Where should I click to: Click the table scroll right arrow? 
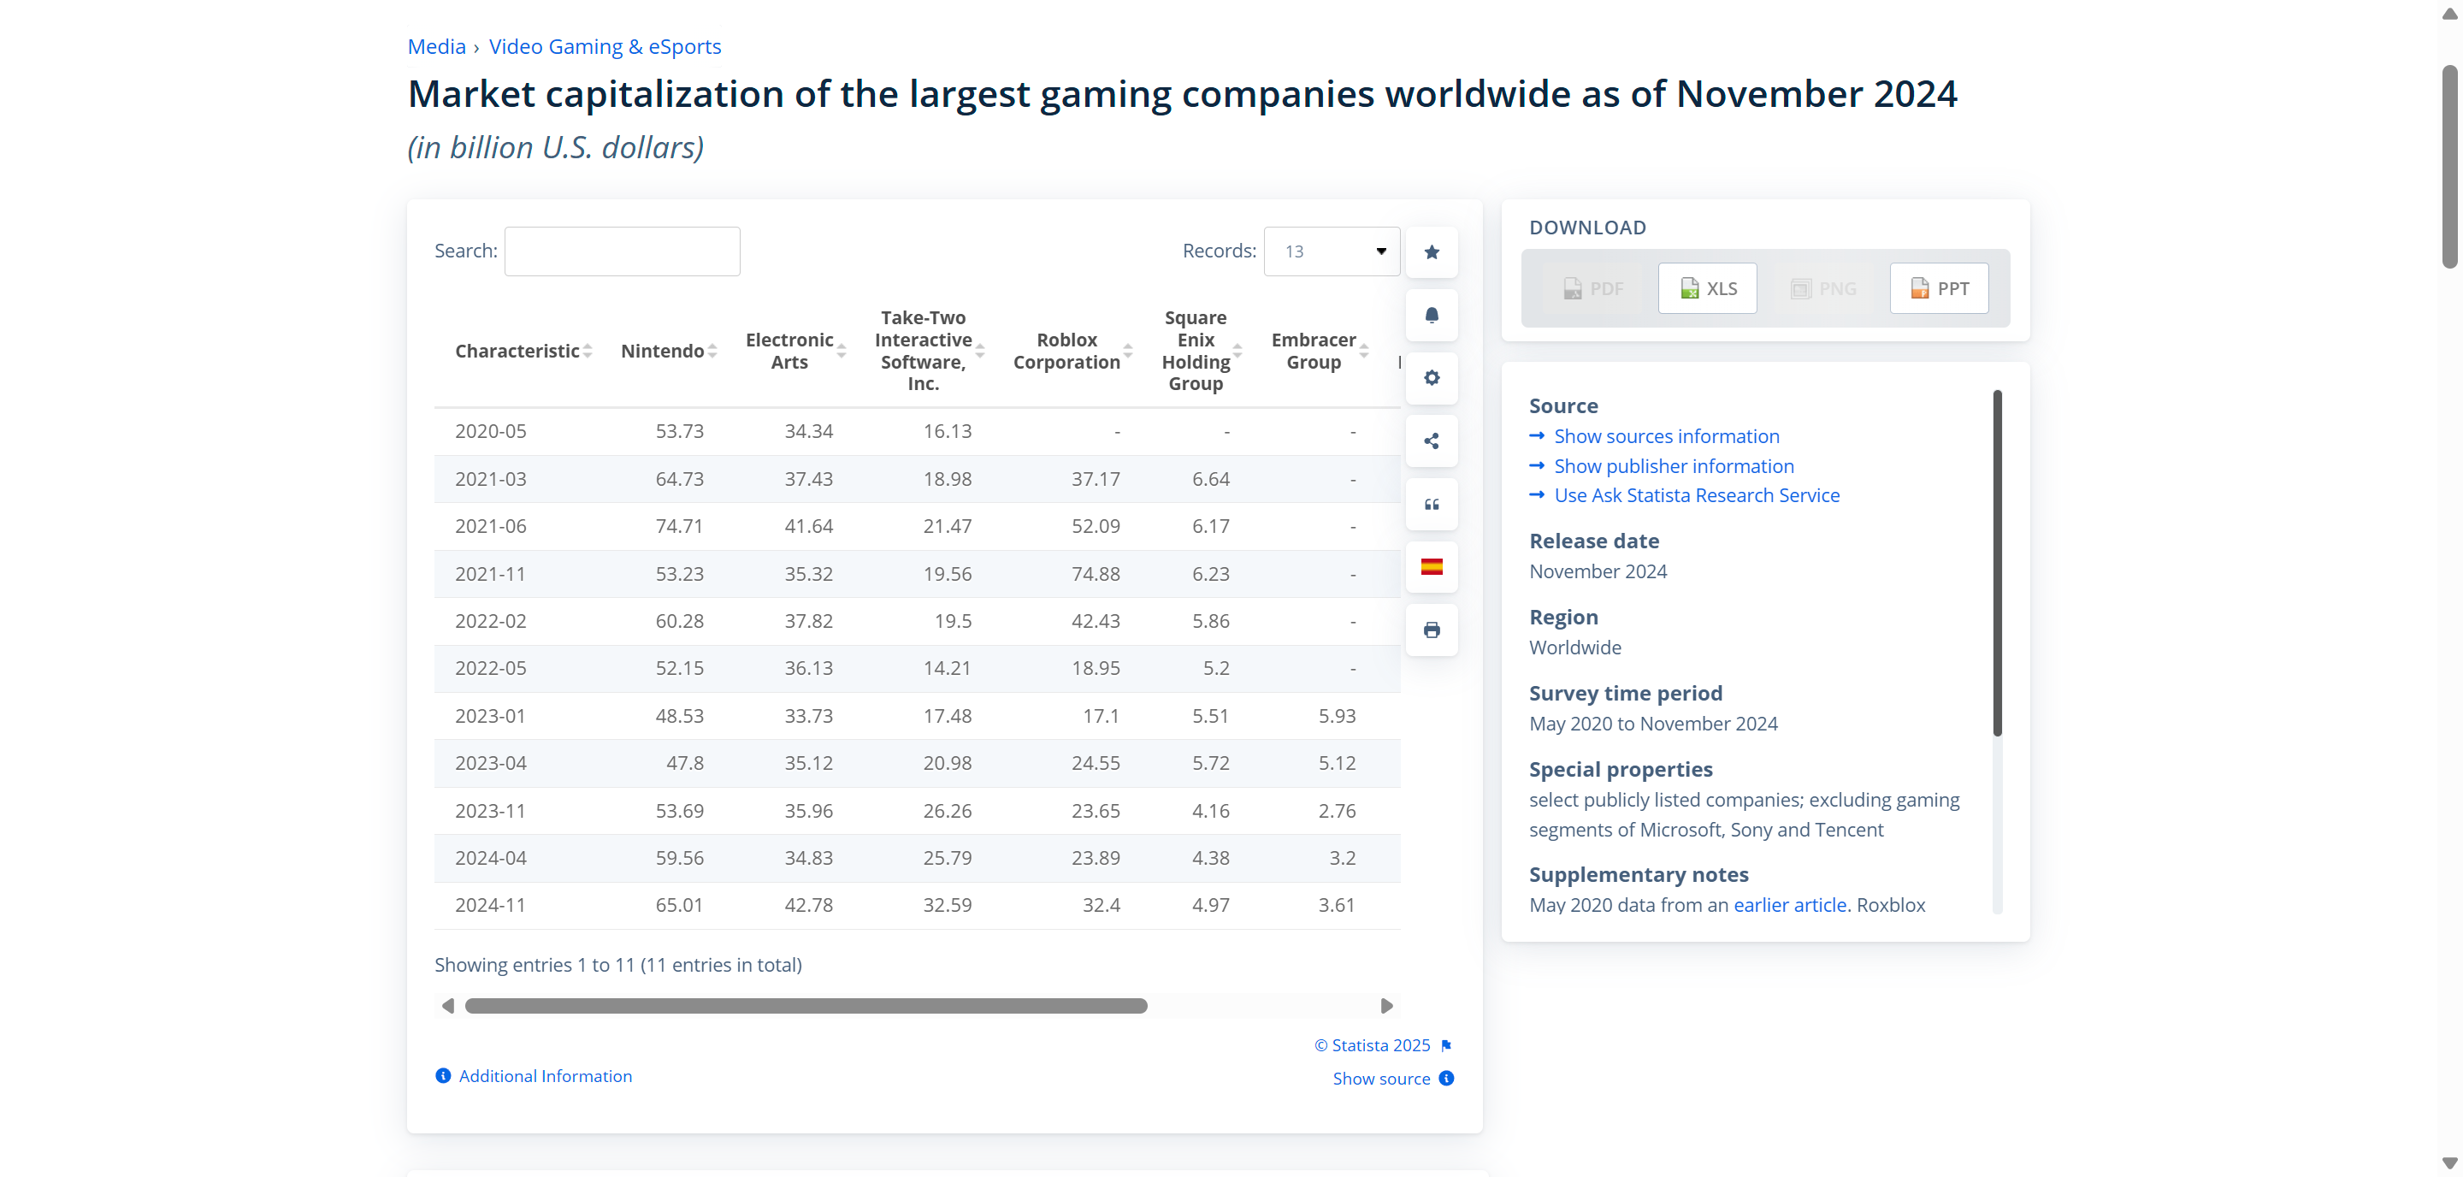point(1386,1006)
